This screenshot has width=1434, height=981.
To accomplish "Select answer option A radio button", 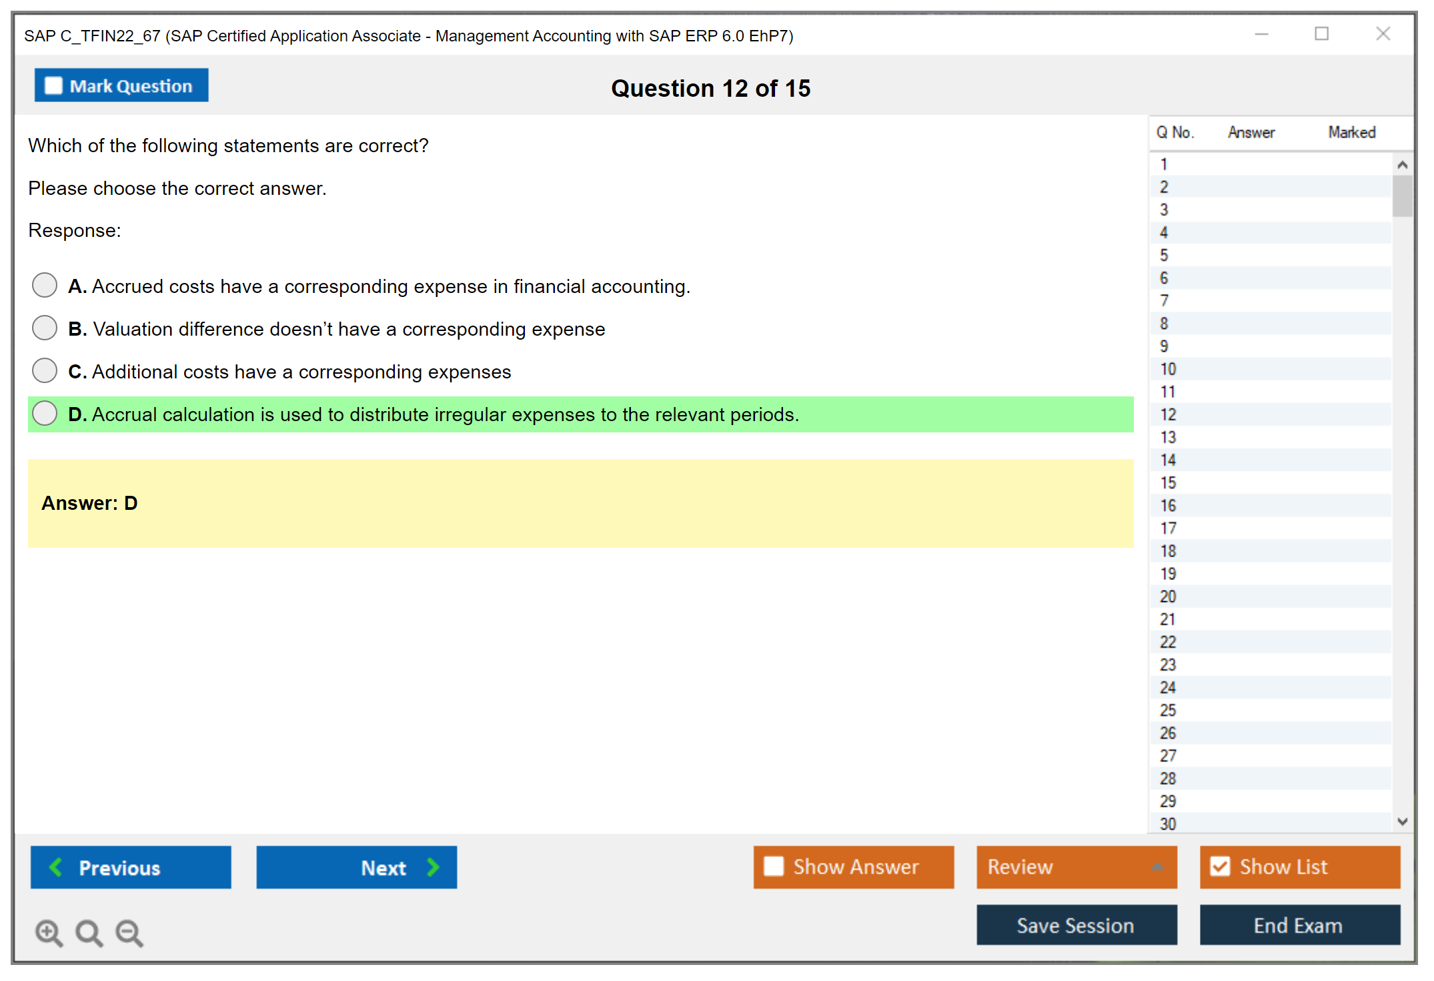I will click(45, 285).
